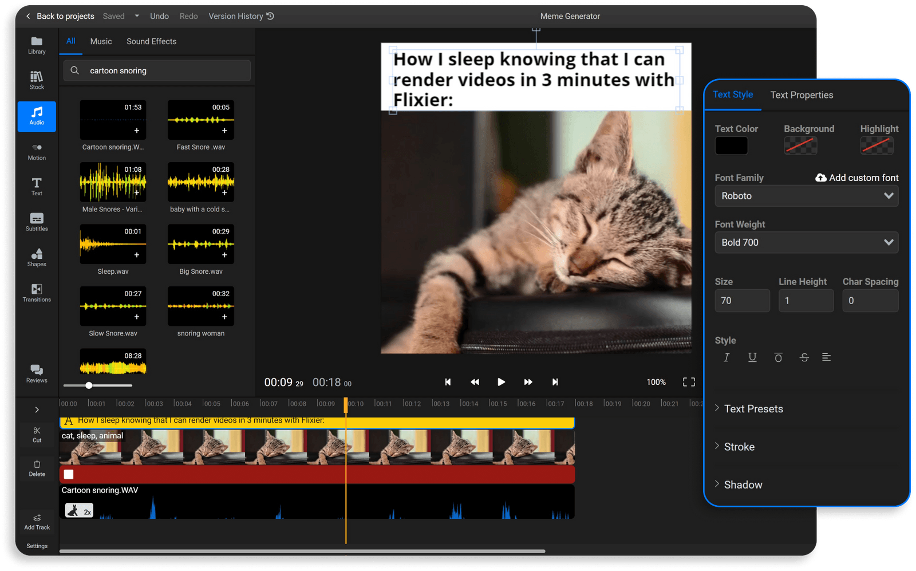Click the audio list zoom slider handle

pos(89,385)
